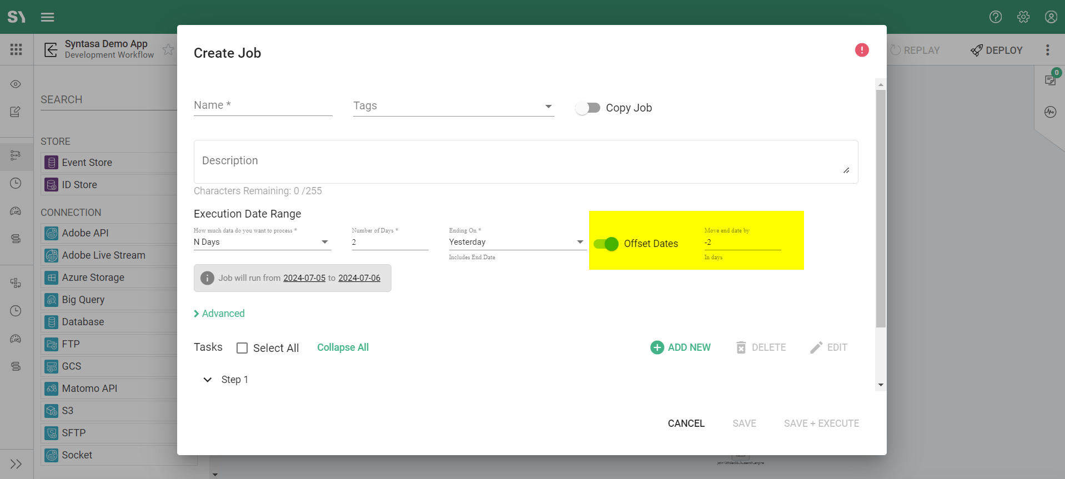Click Add New task button
This screenshot has width=1065, height=479.
[x=680, y=347]
